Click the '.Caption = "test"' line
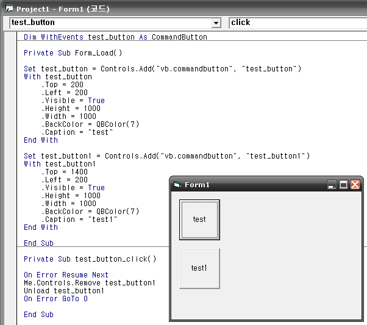 pos(77,132)
